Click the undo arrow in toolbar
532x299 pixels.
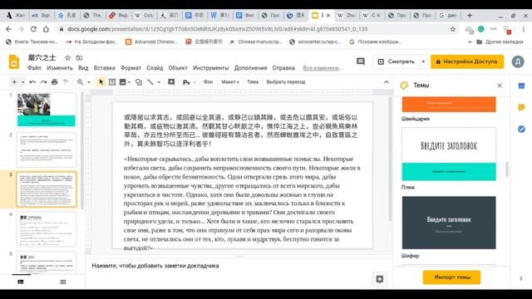[x=32, y=82]
